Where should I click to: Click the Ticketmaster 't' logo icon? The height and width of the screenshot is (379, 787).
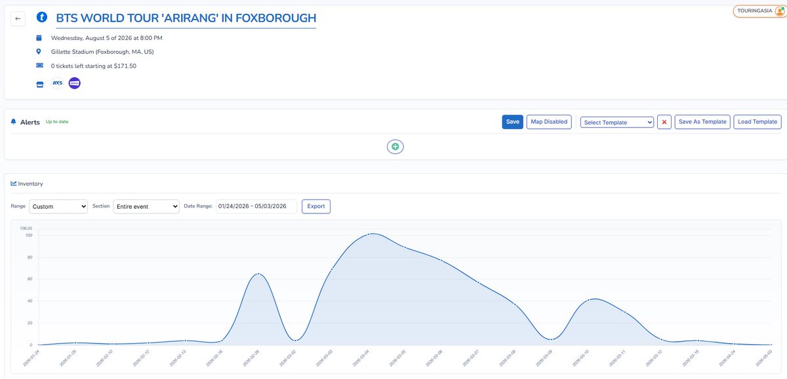(42, 18)
